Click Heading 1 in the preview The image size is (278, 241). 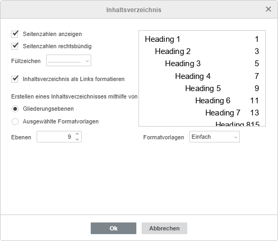tap(162, 39)
